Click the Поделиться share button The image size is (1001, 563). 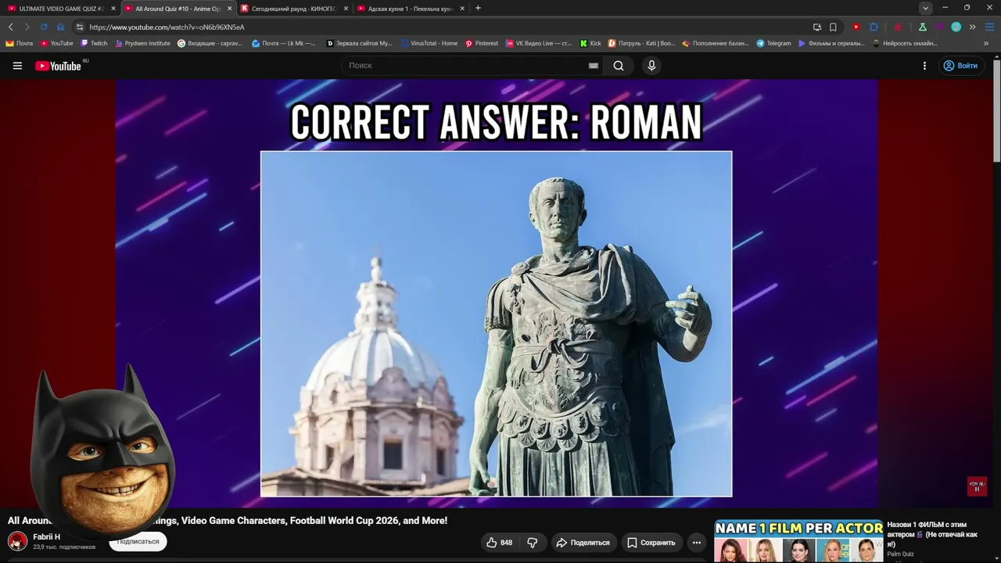(583, 543)
